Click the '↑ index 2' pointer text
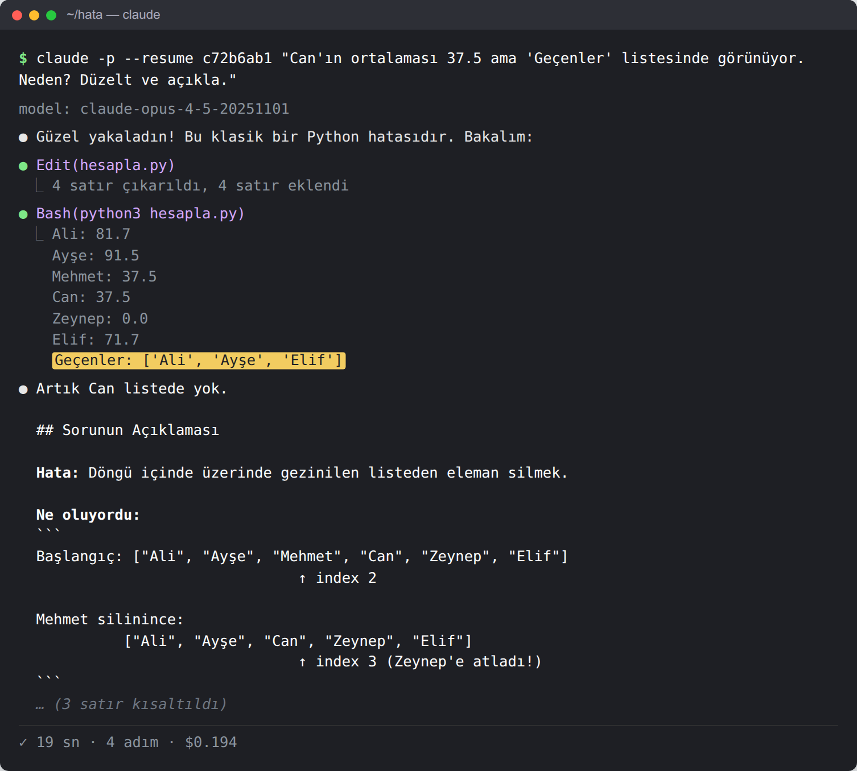857x771 pixels. (x=337, y=578)
